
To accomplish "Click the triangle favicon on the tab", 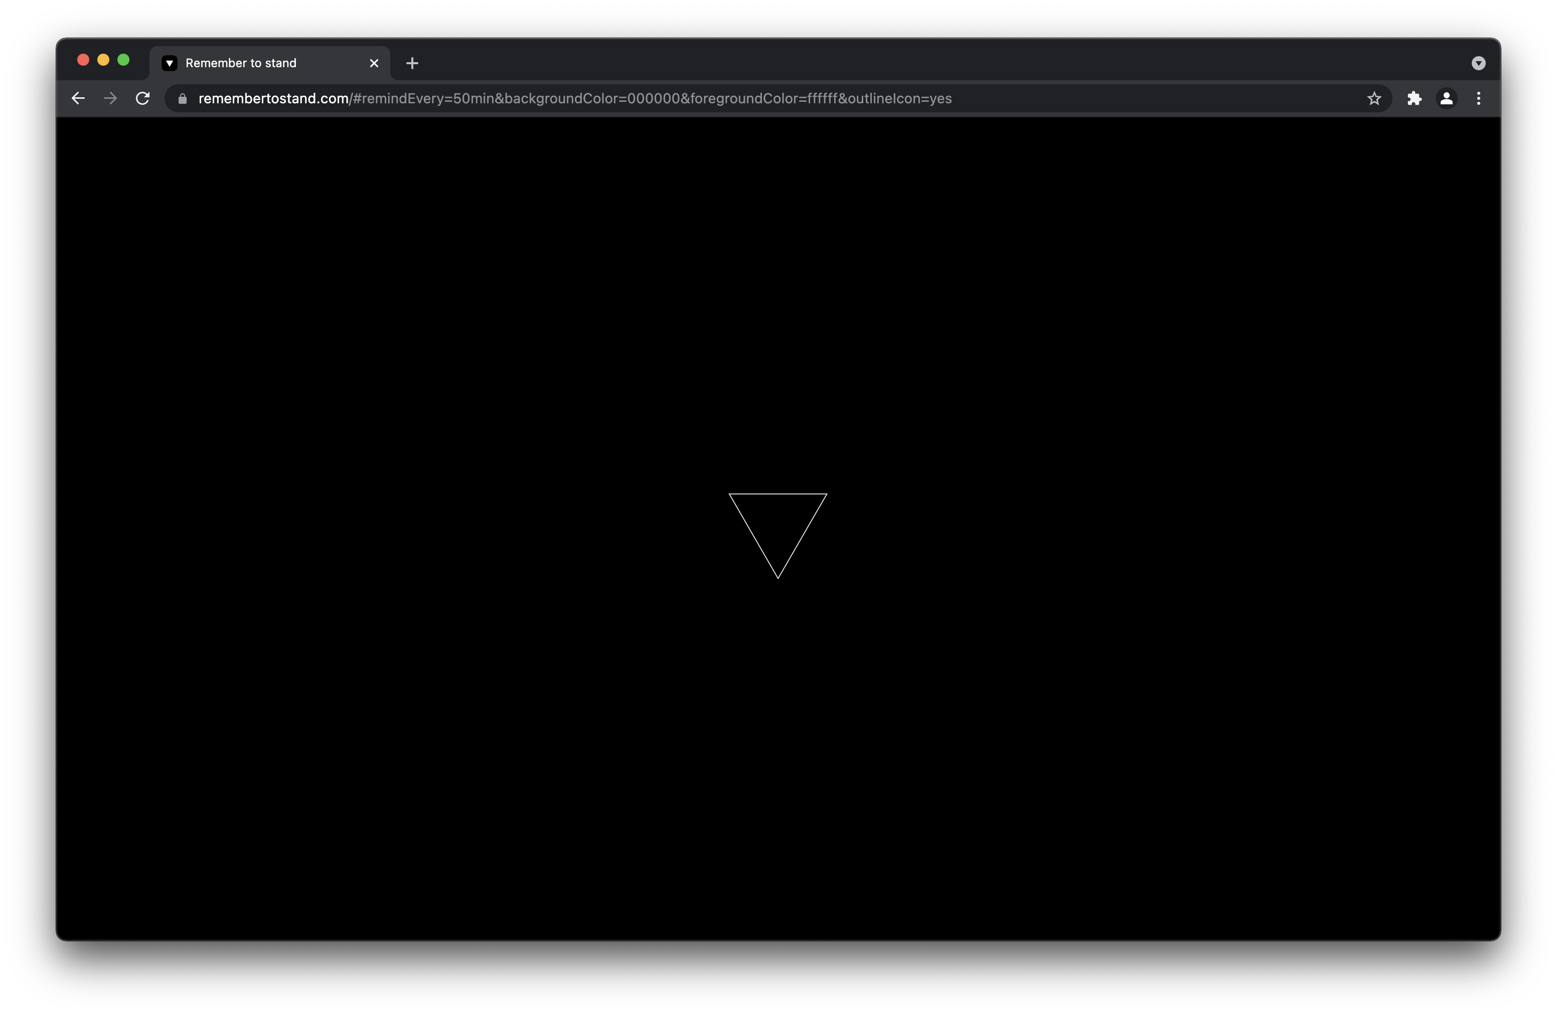I will [x=171, y=63].
